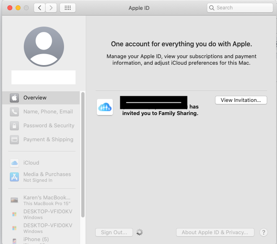Click the red close window button

click(x=10, y=8)
